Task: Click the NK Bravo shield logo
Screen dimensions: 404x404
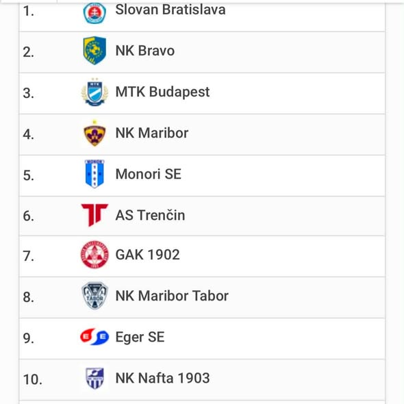Action: tap(94, 51)
